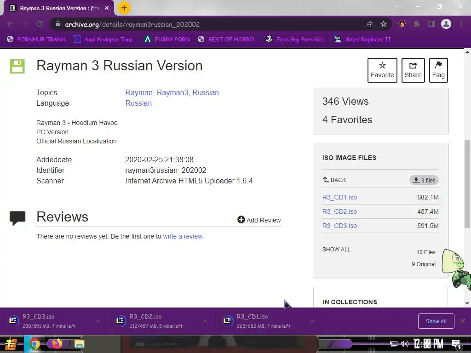Open the Chrome three-dot menu
The image size is (471, 353).
pos(461,24)
